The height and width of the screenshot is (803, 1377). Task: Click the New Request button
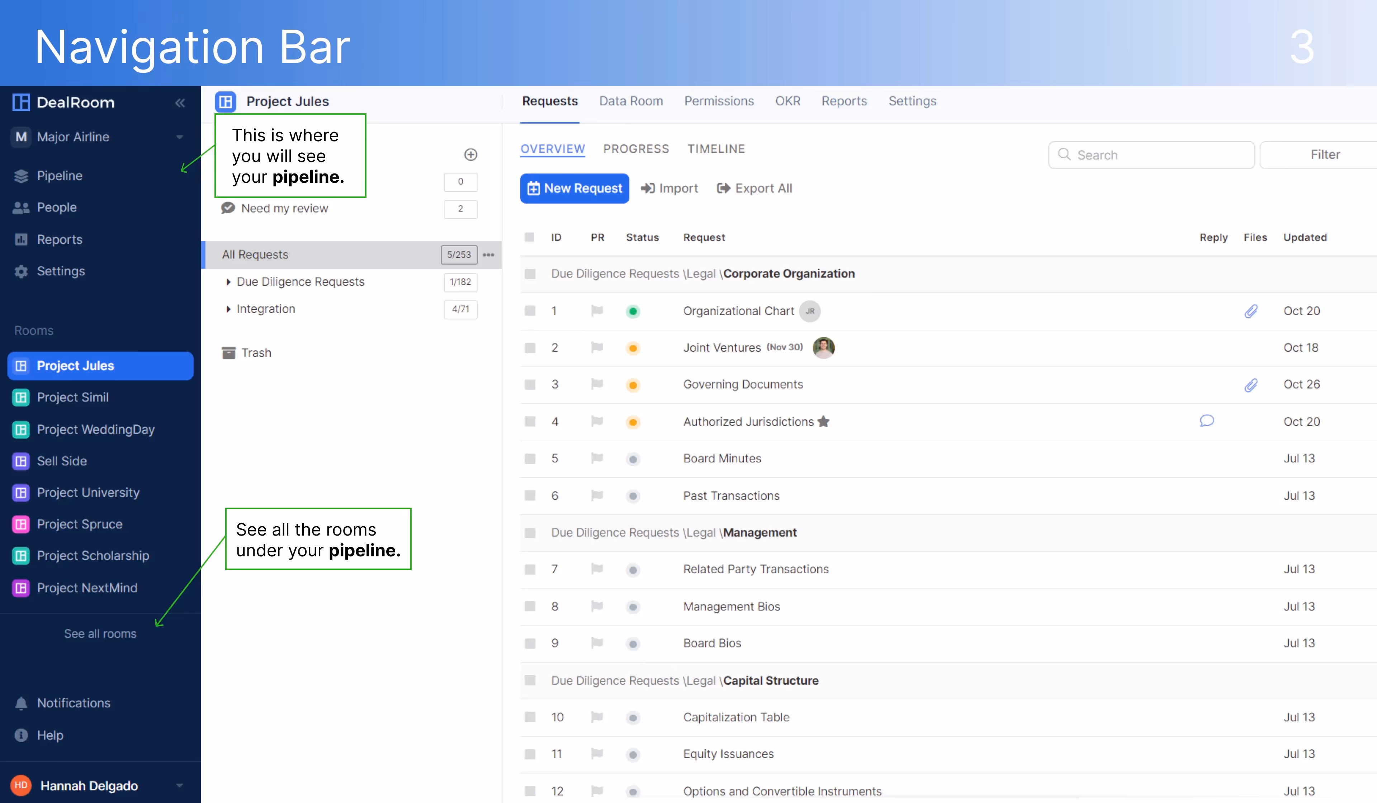574,188
